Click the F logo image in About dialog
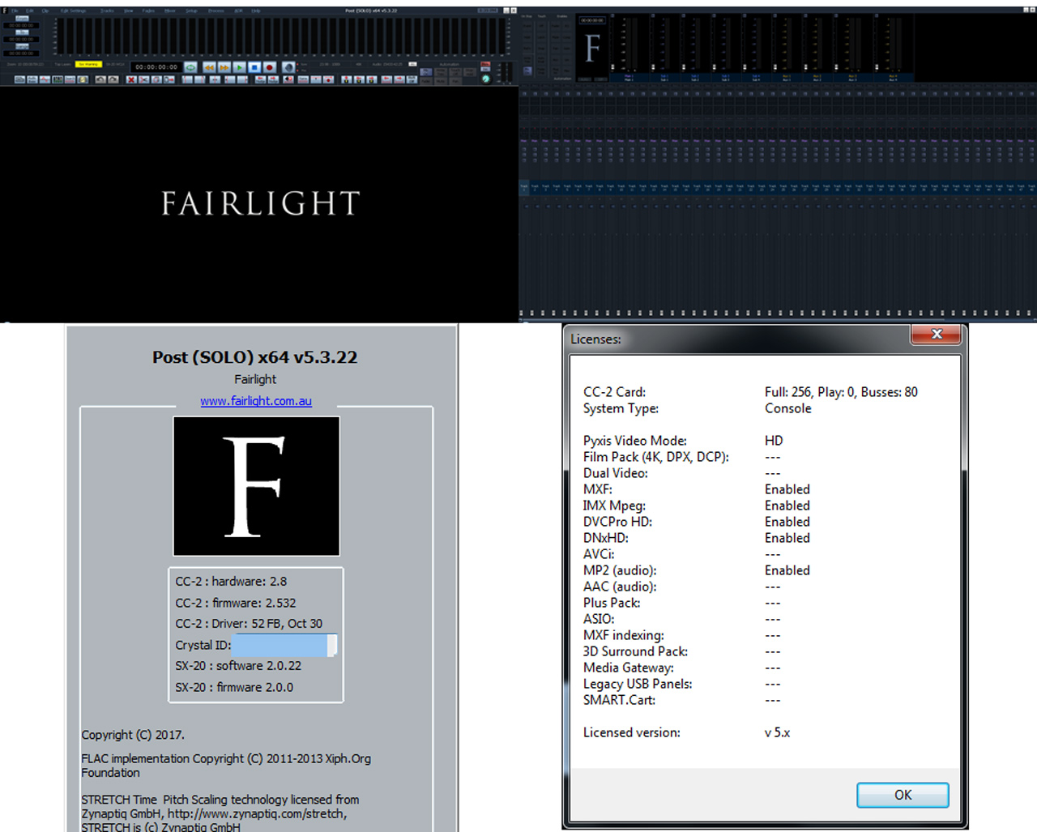Viewport: 1037px width, 832px height. point(256,486)
